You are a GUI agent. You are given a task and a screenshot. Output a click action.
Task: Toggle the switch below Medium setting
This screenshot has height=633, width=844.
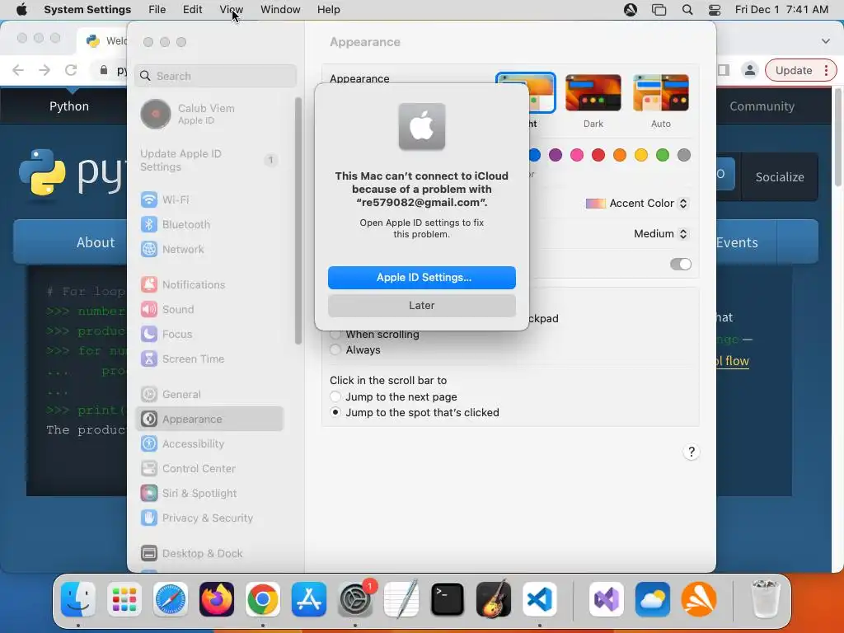coord(680,264)
